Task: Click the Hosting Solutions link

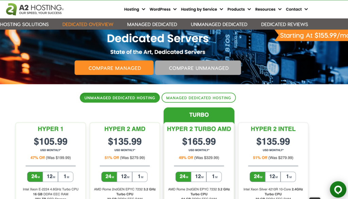Action: point(24,24)
